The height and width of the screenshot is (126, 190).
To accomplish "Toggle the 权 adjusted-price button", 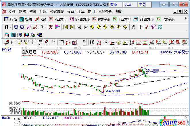I will click(x=51, y=27).
